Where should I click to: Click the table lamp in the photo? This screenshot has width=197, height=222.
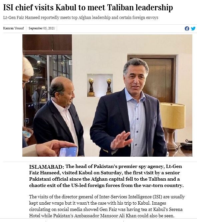pyautogui.click(x=172, y=125)
